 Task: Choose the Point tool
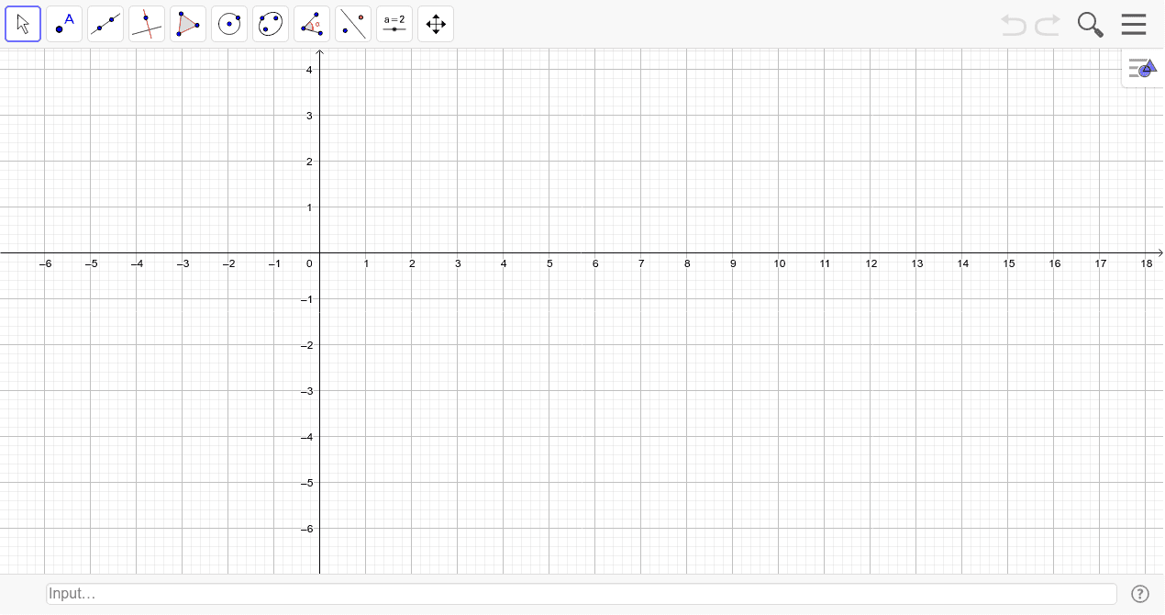coord(64,24)
